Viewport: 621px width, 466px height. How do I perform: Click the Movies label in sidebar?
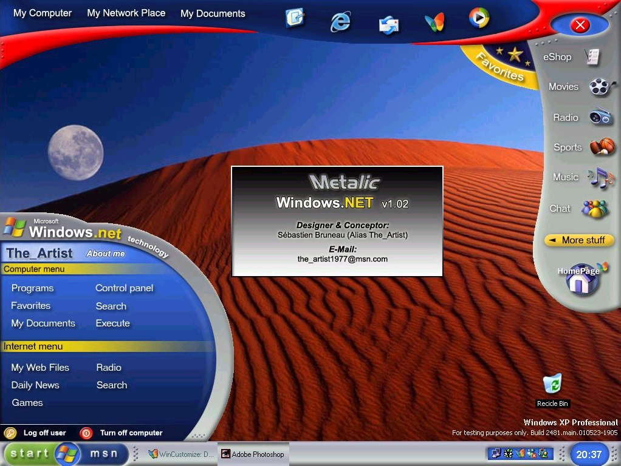pos(563,87)
